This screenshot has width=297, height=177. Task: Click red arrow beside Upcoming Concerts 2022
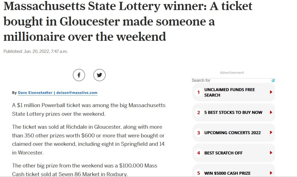pyautogui.click(x=271, y=133)
